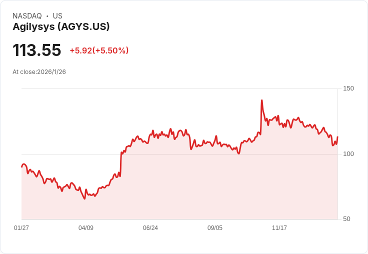Screen dimensions: 368x254
Task: Click the right end of the price line
Action: [337, 137]
